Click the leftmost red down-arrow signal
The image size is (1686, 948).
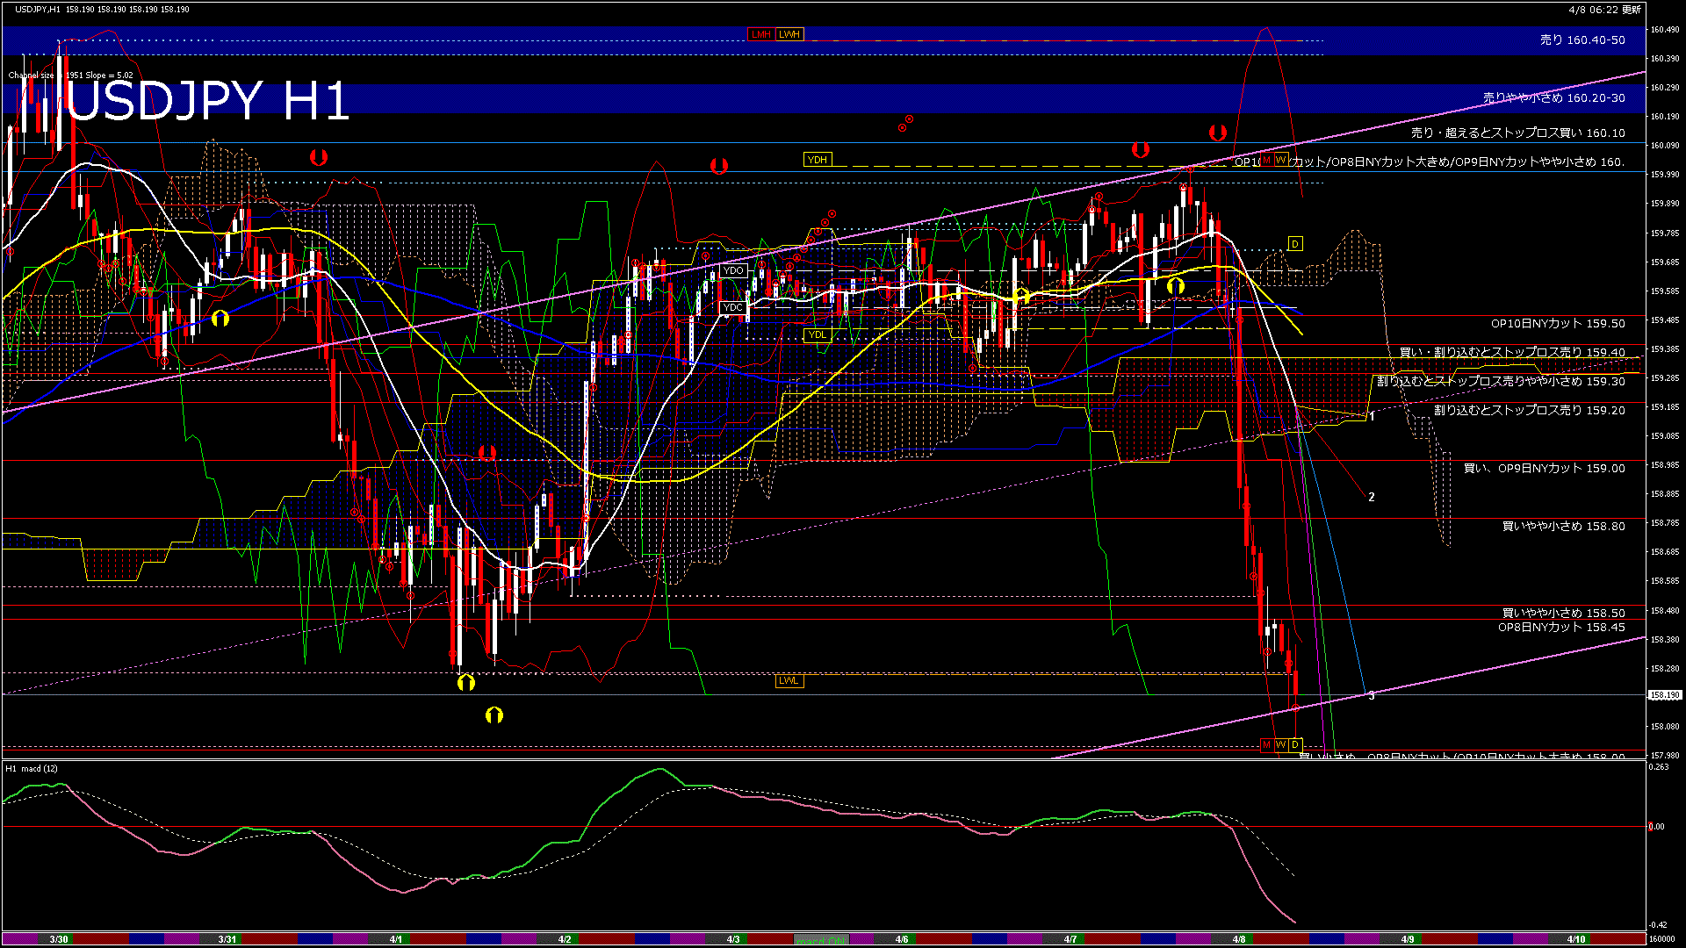point(319,157)
